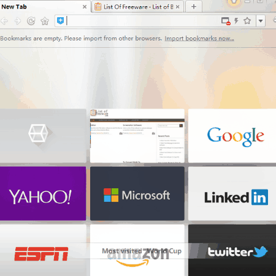Open the Twitter speed dial tile
The width and height of the screenshot is (276, 276).
click(x=232, y=250)
